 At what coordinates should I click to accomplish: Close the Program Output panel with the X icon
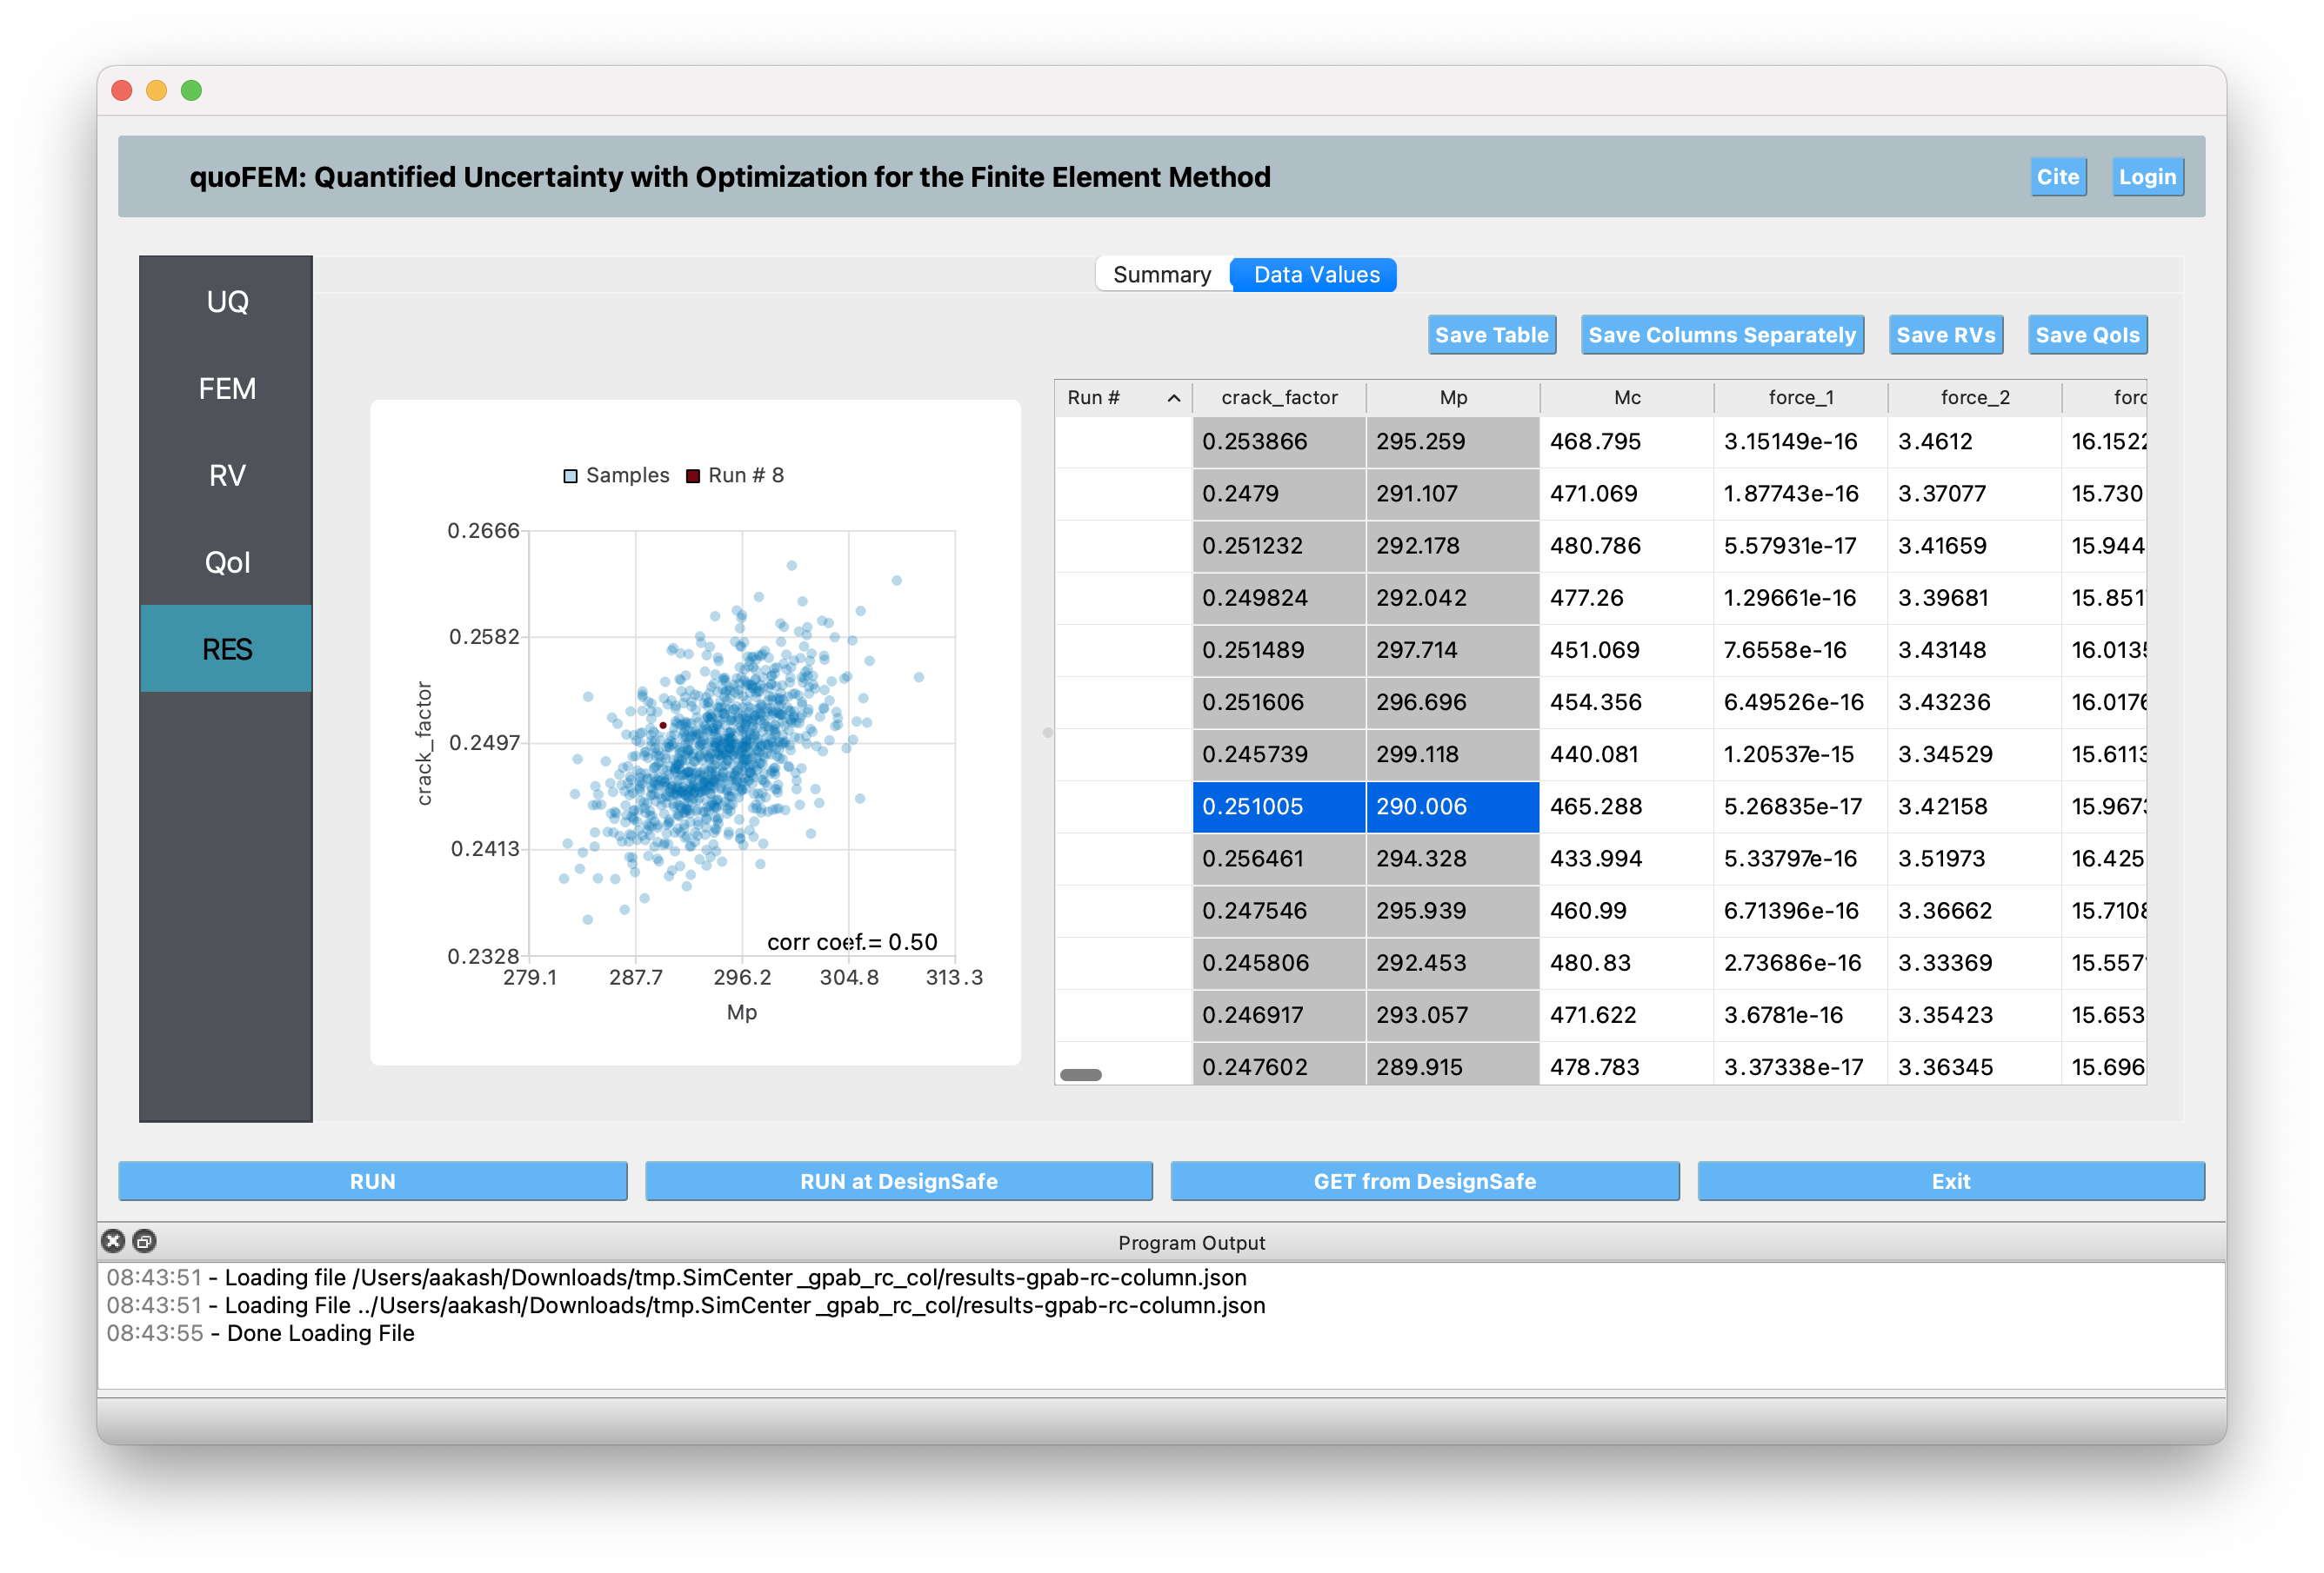113,1241
